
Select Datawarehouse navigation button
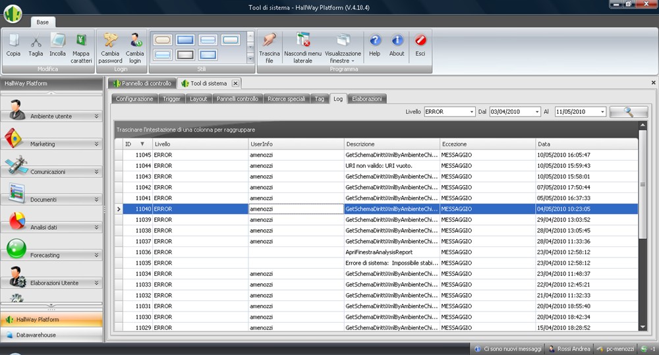click(51, 335)
